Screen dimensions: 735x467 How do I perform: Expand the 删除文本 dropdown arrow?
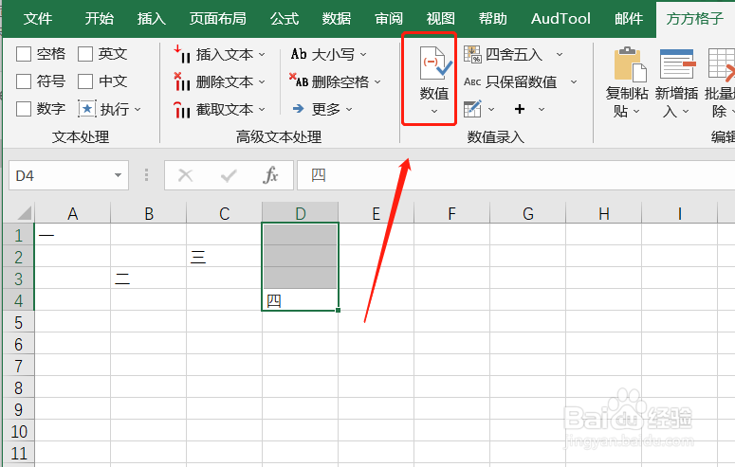262,82
